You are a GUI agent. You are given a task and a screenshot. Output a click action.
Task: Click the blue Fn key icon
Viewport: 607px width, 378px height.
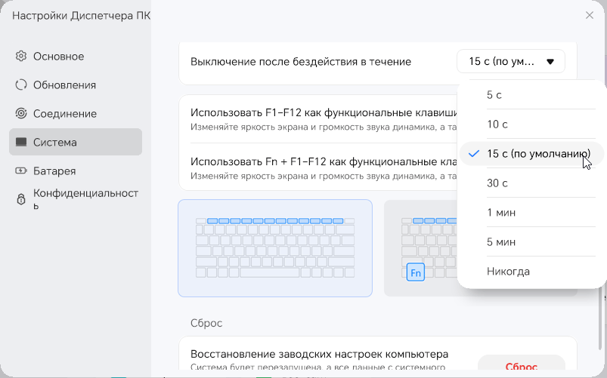(x=415, y=272)
